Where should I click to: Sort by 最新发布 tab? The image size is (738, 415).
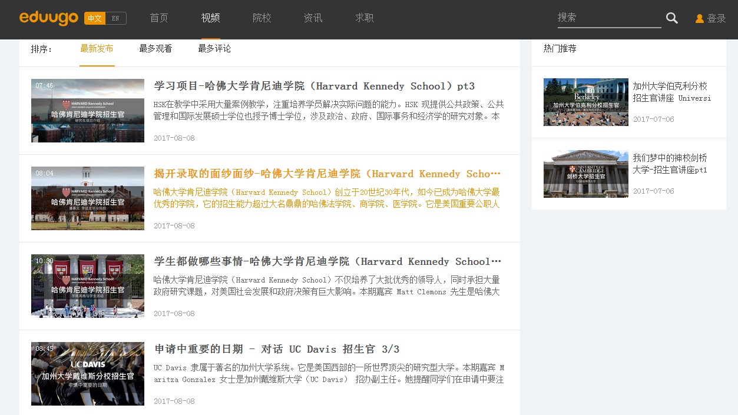click(x=97, y=49)
